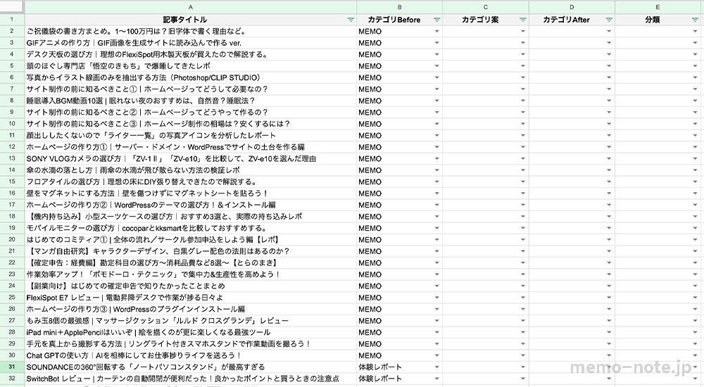
Task: Select cell SwitchBot レビュー title
Action: (191, 379)
